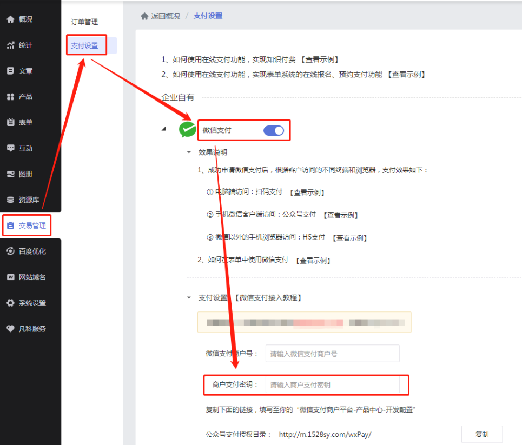Viewport: 522px width, 445px height.
Task: Click 支付设置 in the breadcrumb
Action: (x=208, y=16)
